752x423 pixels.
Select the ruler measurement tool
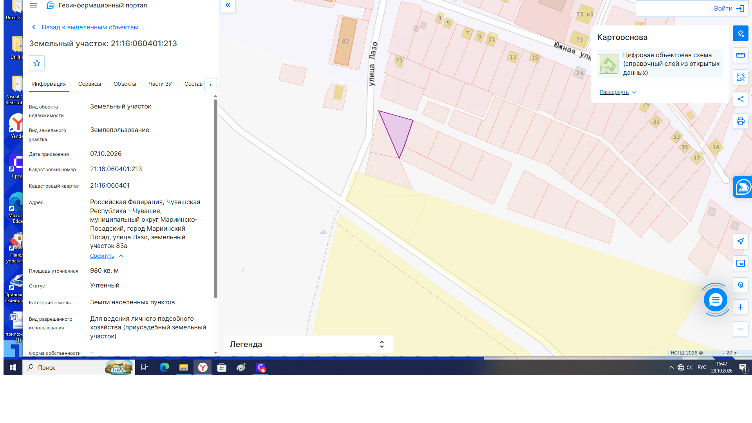[x=740, y=55]
